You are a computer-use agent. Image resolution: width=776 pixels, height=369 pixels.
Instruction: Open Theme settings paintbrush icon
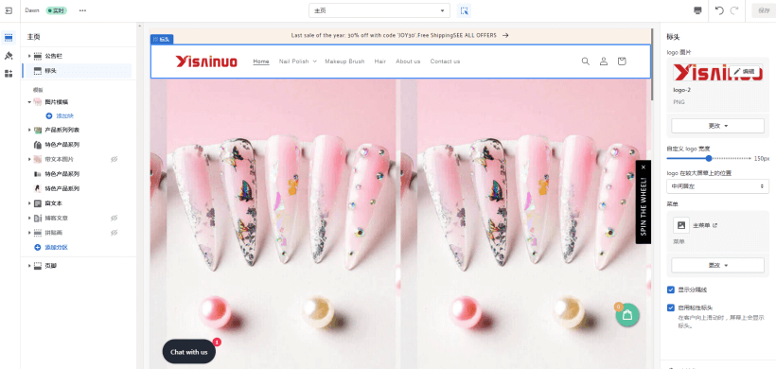point(9,56)
